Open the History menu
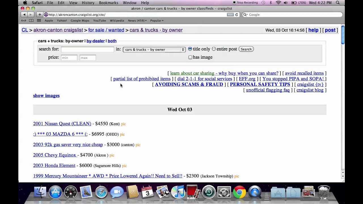Screen dimensions: 363x204 88,3
